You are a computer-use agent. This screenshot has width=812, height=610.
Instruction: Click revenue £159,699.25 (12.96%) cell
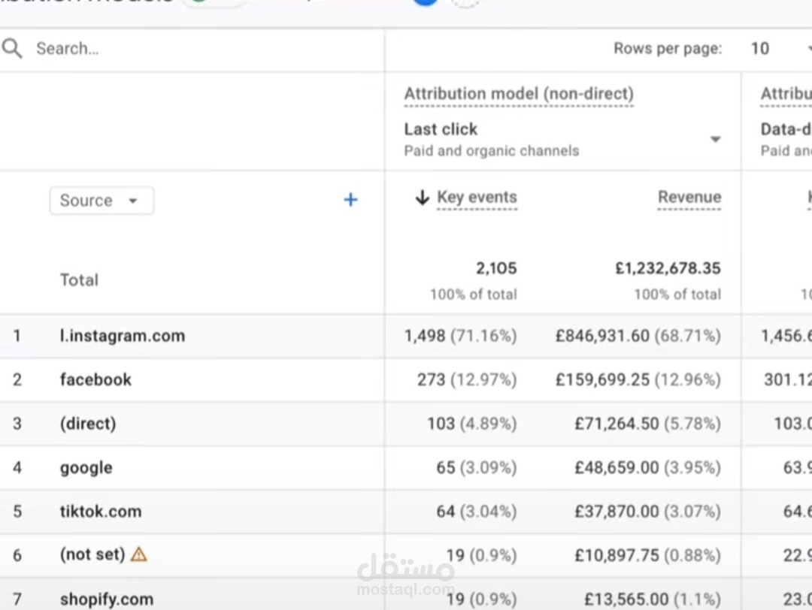(x=638, y=380)
